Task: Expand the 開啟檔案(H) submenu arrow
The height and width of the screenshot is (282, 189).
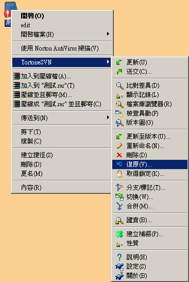Action: [x=108, y=34]
